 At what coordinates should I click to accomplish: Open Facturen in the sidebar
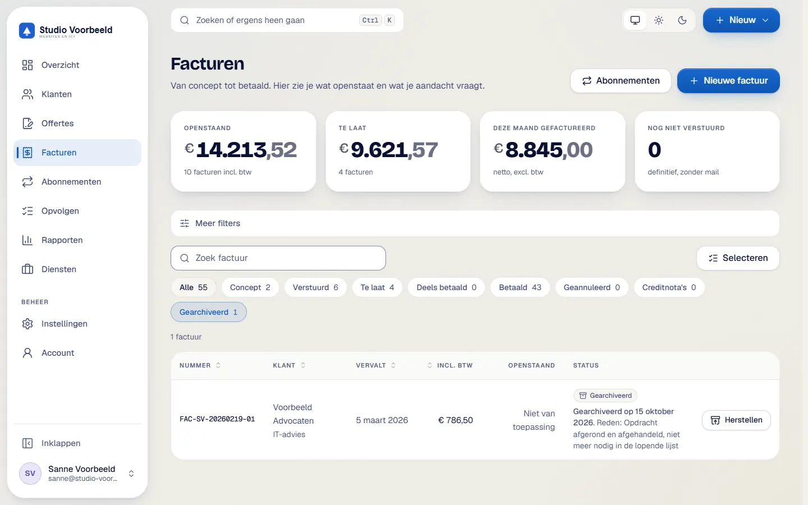point(77,153)
